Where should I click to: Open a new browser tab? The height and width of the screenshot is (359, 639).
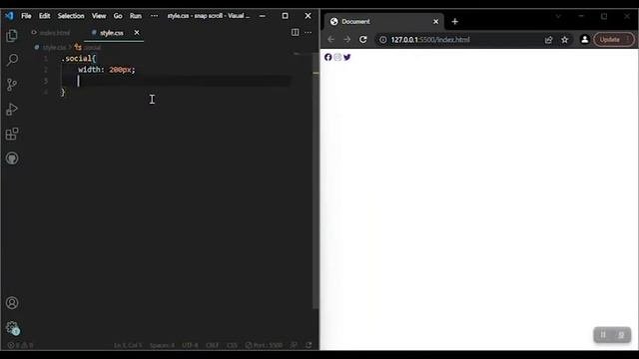coord(455,22)
